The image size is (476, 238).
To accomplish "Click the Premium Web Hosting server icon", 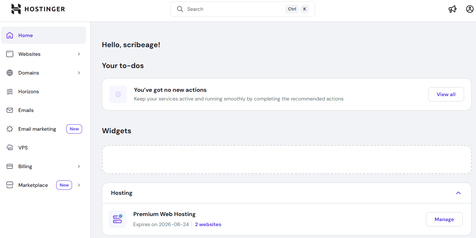I will coord(117,219).
